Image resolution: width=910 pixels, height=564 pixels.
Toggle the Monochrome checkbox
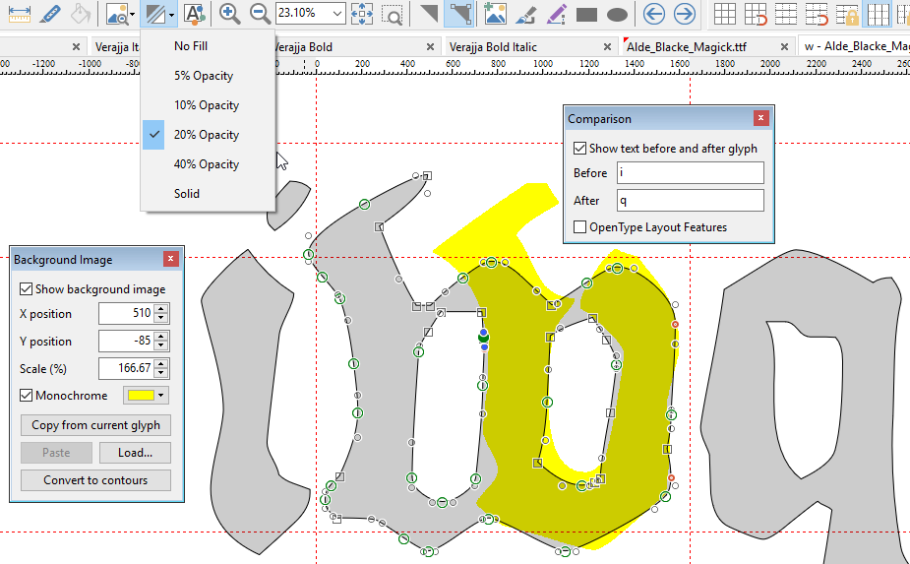click(x=27, y=396)
